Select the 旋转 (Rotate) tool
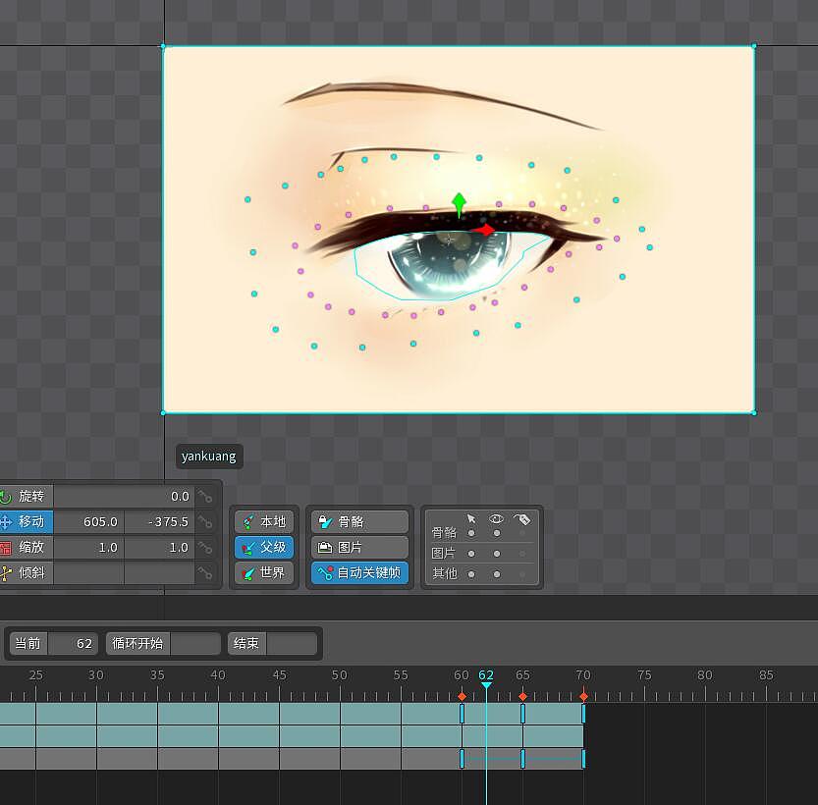 point(27,497)
